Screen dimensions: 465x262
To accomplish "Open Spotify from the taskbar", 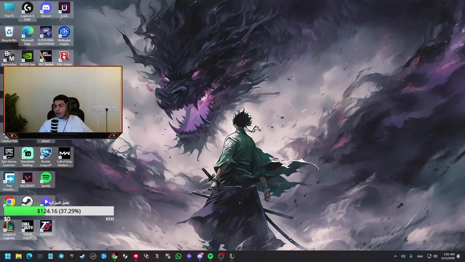I will coord(210,256).
